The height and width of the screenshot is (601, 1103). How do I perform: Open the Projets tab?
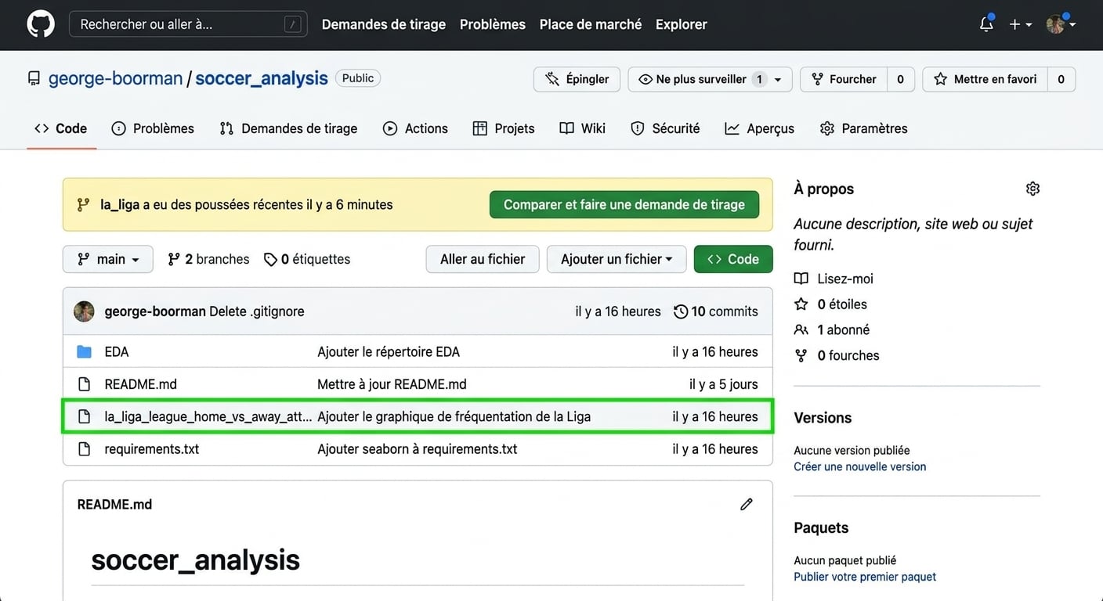504,128
